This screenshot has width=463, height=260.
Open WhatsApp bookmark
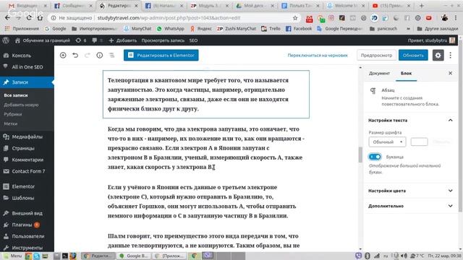tap(171, 29)
